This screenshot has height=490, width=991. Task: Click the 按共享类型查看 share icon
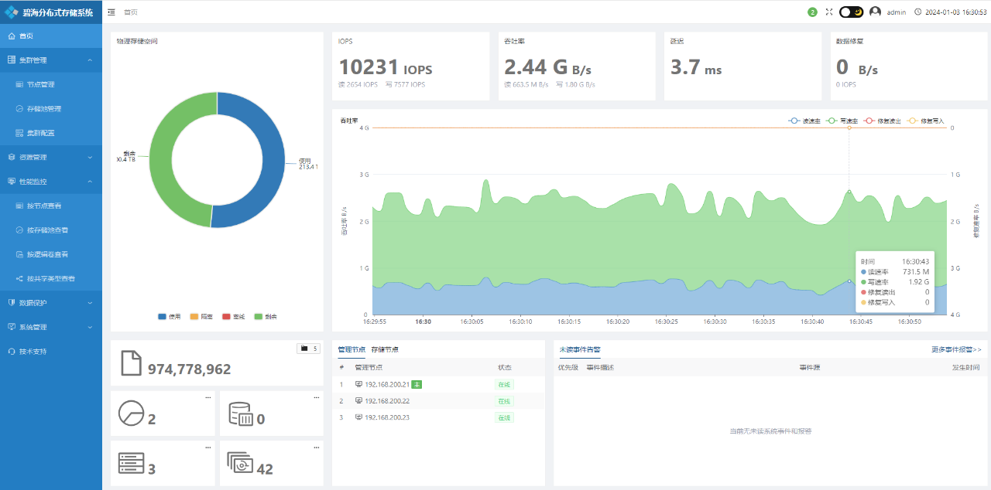pyautogui.click(x=20, y=278)
